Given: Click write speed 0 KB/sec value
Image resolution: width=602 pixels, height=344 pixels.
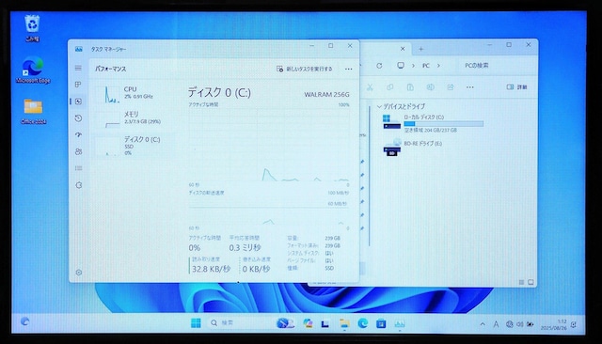Looking at the screenshot, I should coord(256,269).
